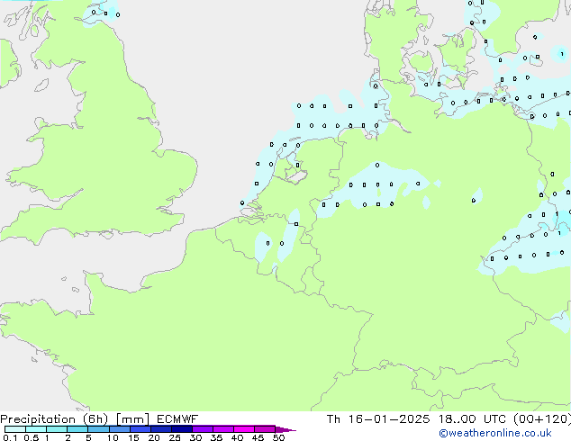Click the small precipitation patch over Belgium
Screen dimensions: 571x441
tap(272, 245)
